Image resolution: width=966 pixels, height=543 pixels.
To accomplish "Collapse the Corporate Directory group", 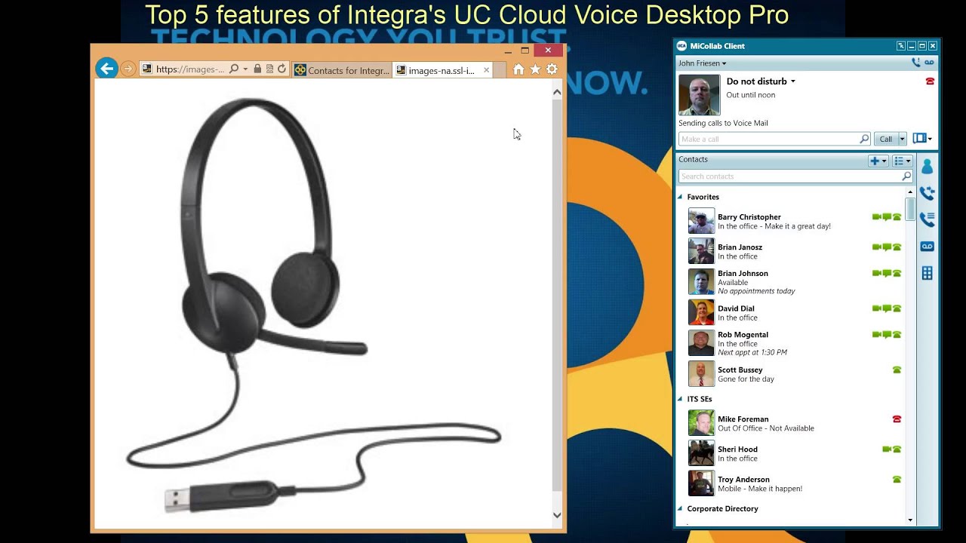I will (x=680, y=509).
